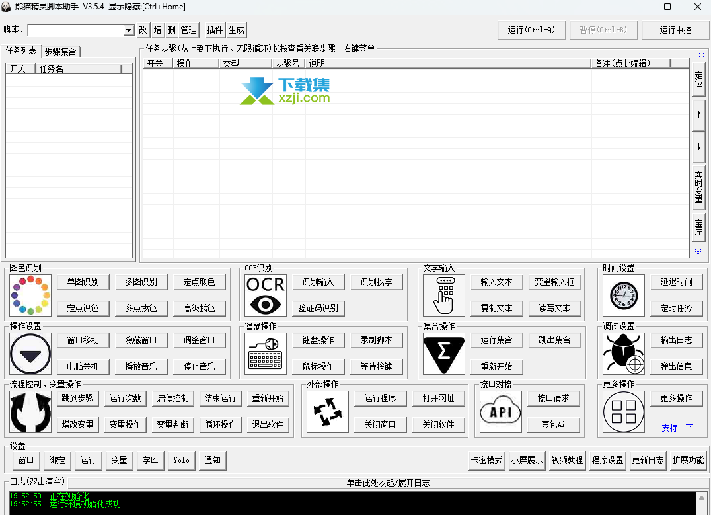Image resolution: width=711 pixels, height=515 pixels.
Task: Click the clock time settings icon
Action: coord(623,296)
